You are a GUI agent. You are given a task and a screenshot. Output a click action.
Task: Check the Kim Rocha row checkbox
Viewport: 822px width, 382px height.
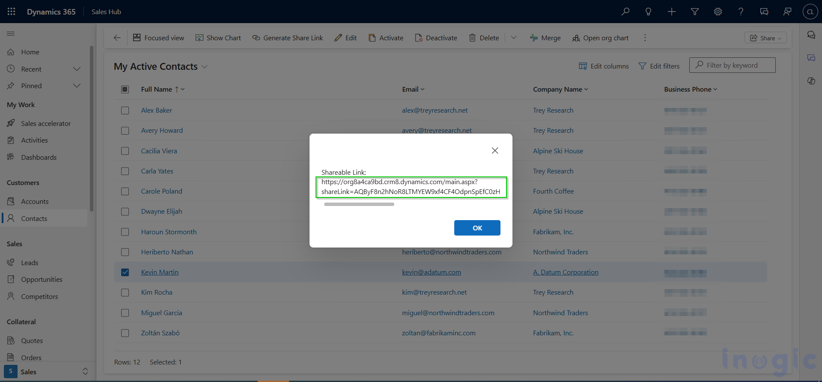point(125,292)
